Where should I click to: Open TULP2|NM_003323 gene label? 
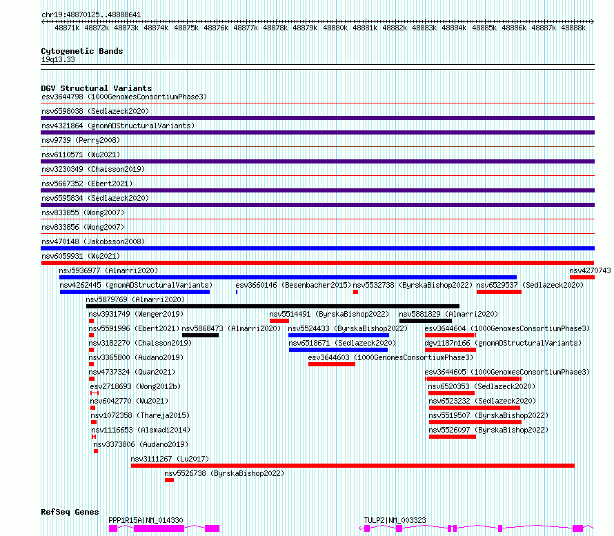coord(395,520)
